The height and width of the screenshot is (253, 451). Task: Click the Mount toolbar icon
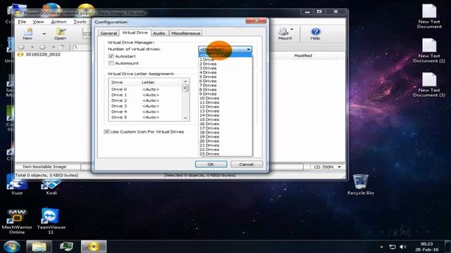coord(285,34)
